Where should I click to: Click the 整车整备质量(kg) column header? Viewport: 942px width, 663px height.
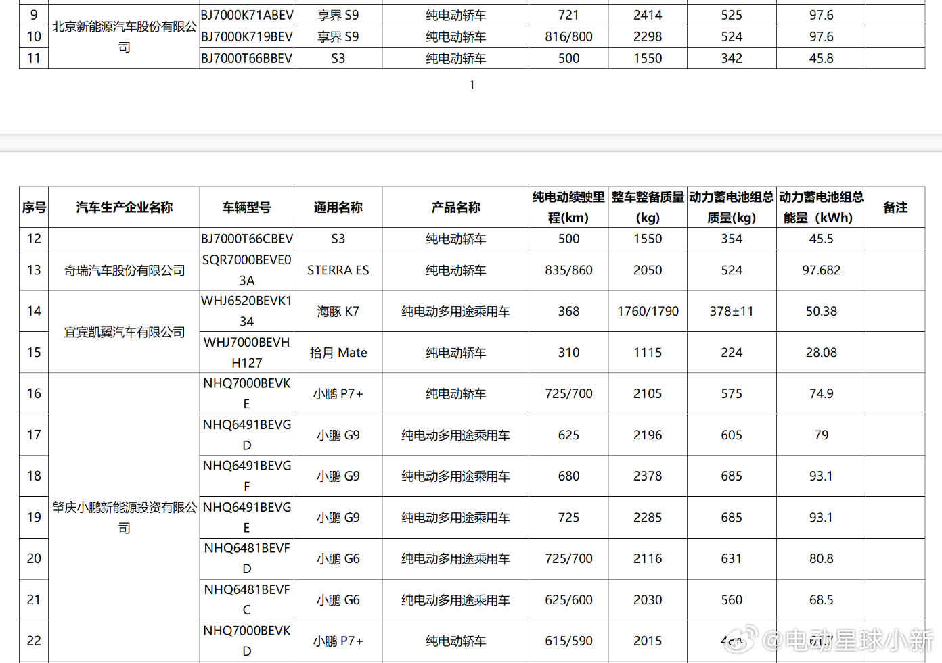pos(648,207)
